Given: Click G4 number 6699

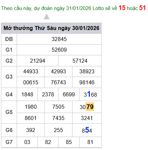Looking at the screenshot, I should (x=69, y=95).
